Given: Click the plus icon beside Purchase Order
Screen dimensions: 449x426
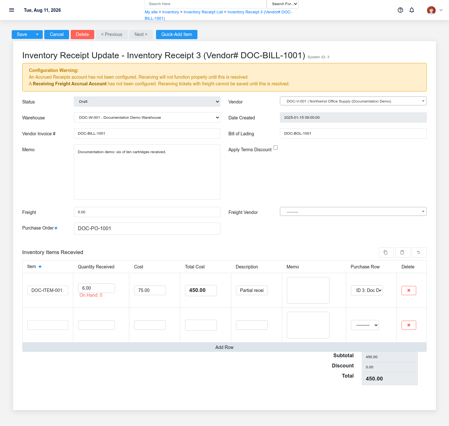Looking at the screenshot, I should 56,228.
